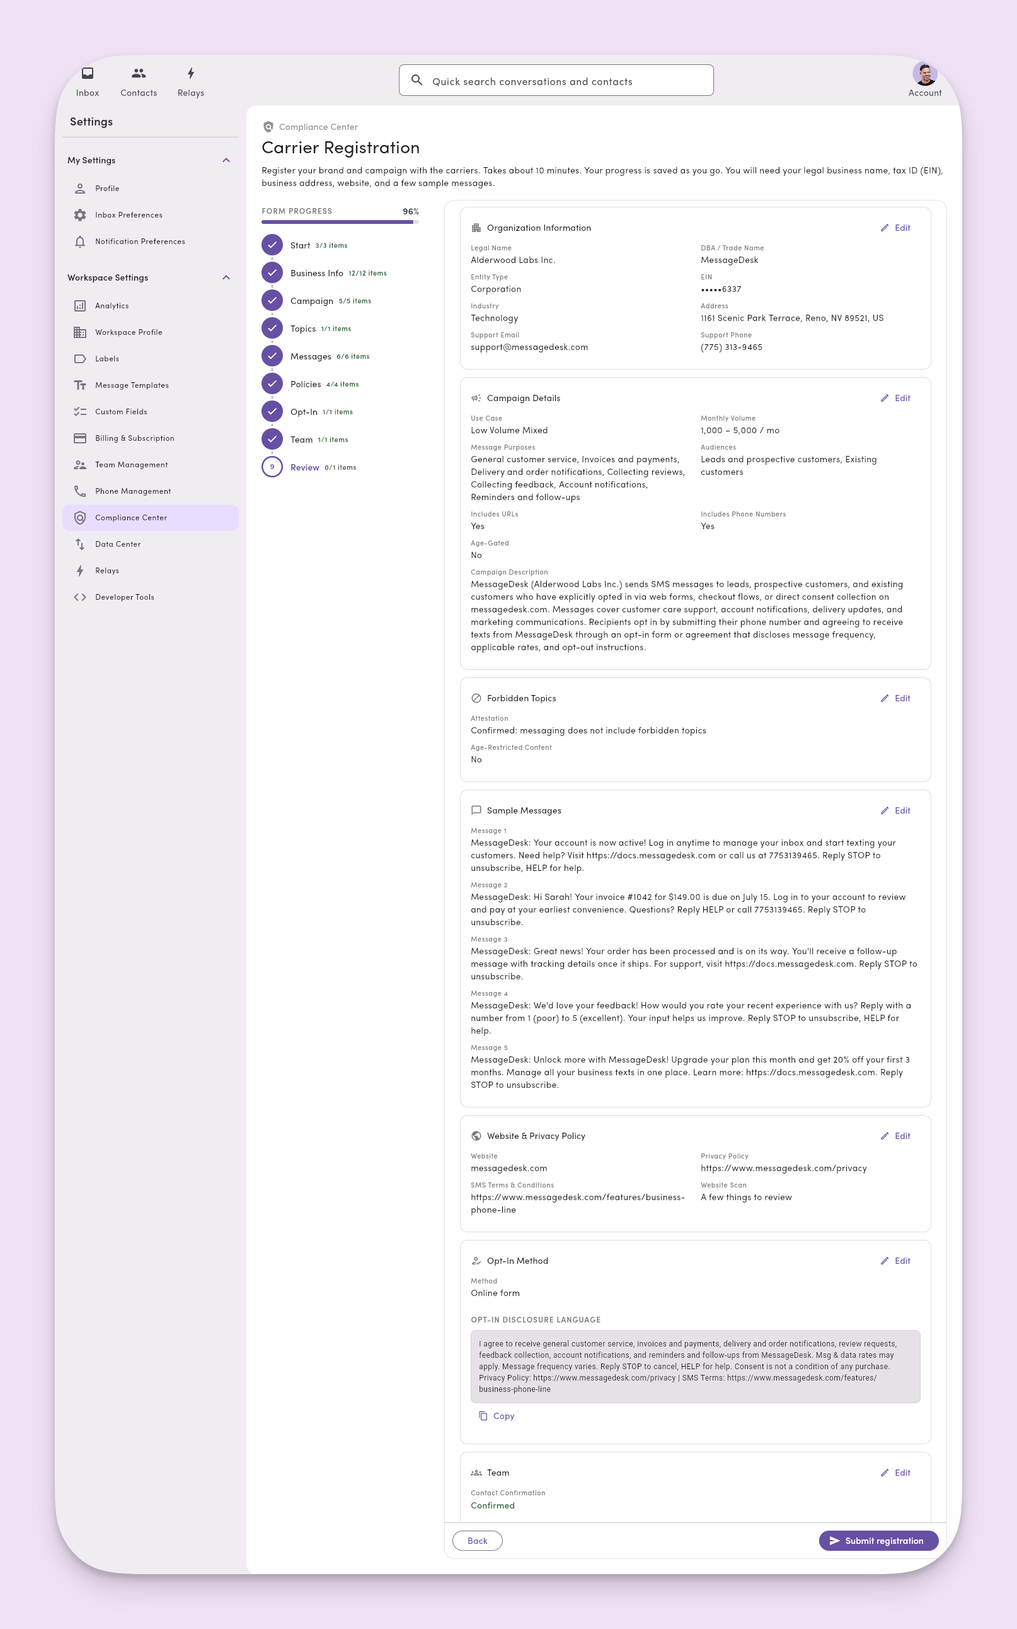Collapse the Workspace Settings section
Image resolution: width=1017 pixels, height=1629 pixels.
point(226,277)
